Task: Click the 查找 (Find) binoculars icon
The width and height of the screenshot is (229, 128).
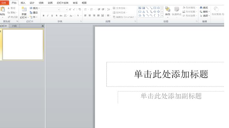Action: pyautogui.click(x=201, y=8)
